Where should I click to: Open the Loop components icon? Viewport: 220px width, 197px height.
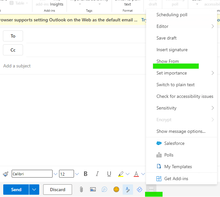pos(104,190)
